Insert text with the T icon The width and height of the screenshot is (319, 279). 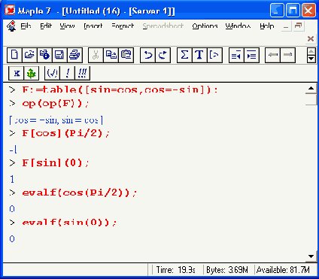point(199,55)
